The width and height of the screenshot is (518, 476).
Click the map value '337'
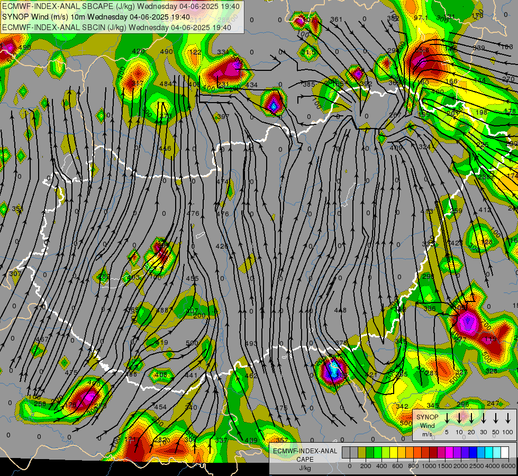click(221, 440)
